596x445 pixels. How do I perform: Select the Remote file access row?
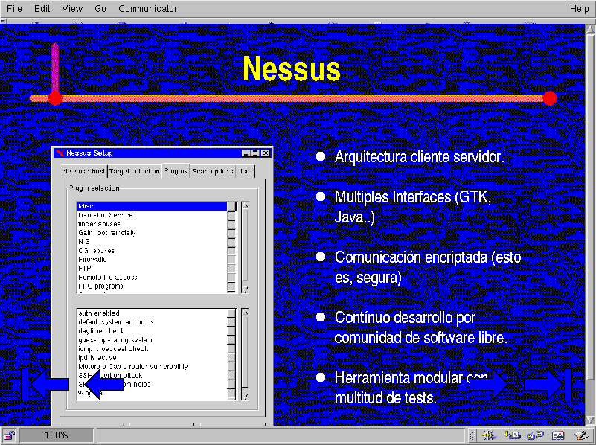(x=152, y=277)
